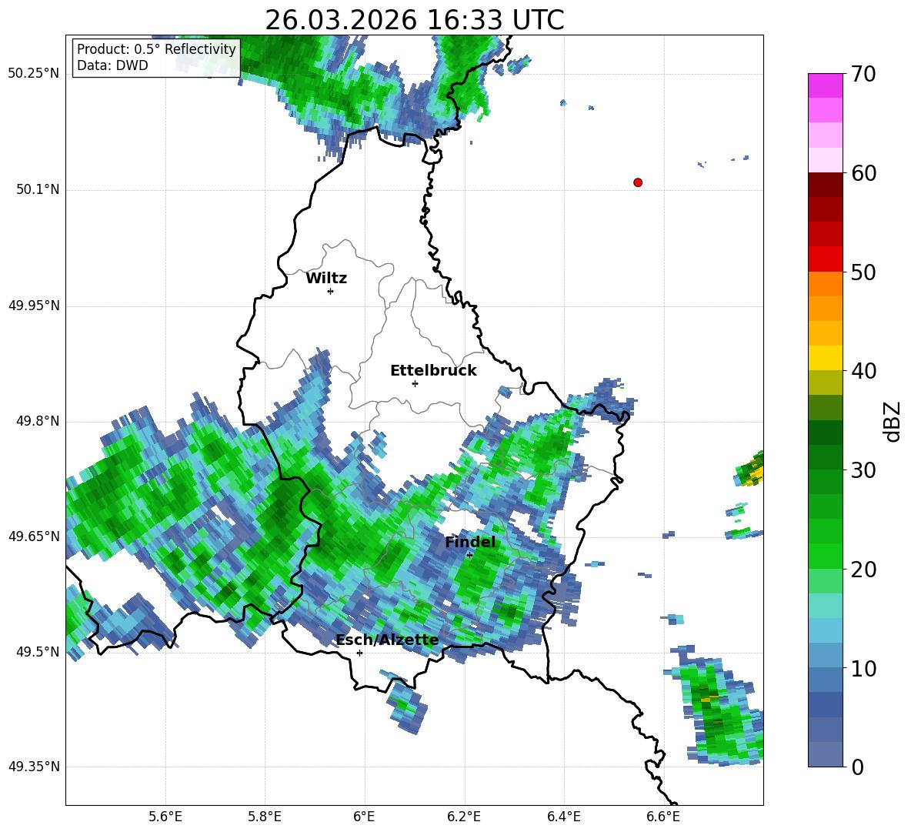Click the Product: 0.5° Reflectivity text

[x=156, y=48]
